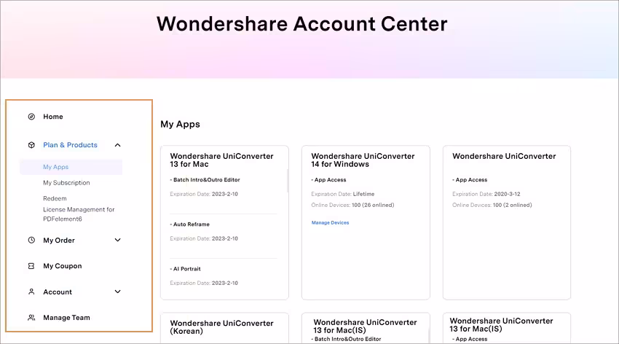
Task: Click Wondershare Account Center page title
Action: (302, 24)
